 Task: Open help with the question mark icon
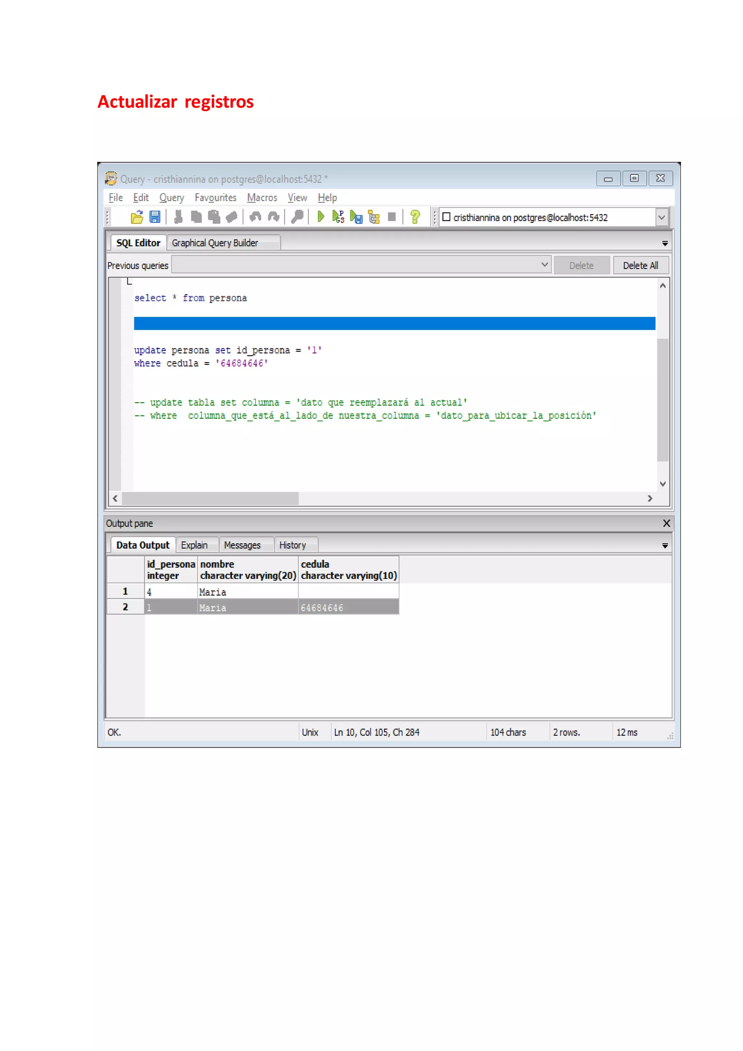(x=415, y=217)
